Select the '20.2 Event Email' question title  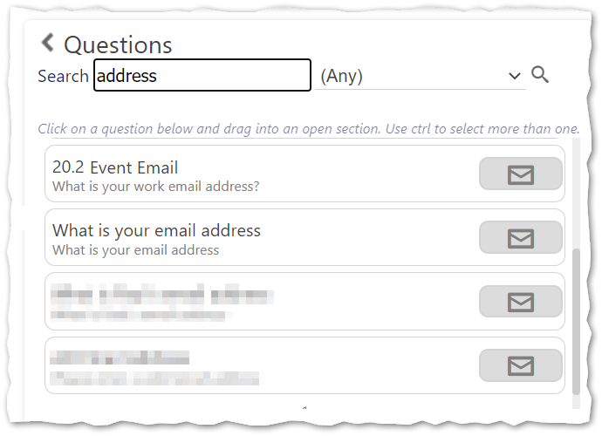click(x=115, y=167)
